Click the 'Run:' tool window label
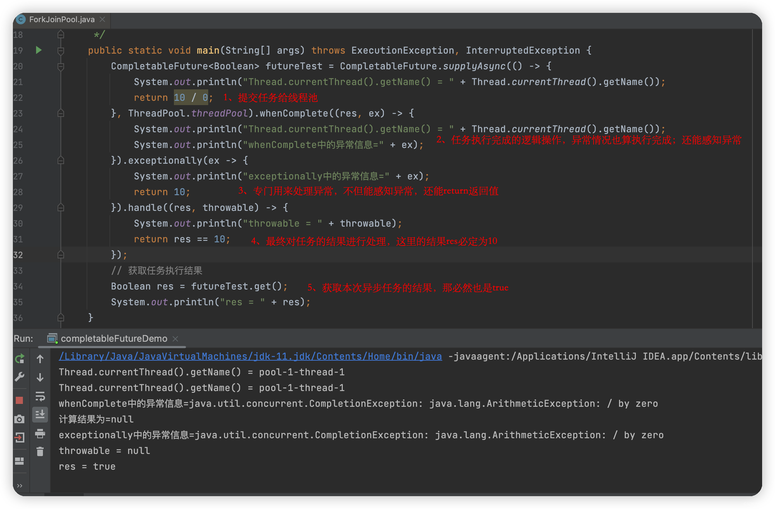This screenshot has width=775, height=509. (24, 338)
